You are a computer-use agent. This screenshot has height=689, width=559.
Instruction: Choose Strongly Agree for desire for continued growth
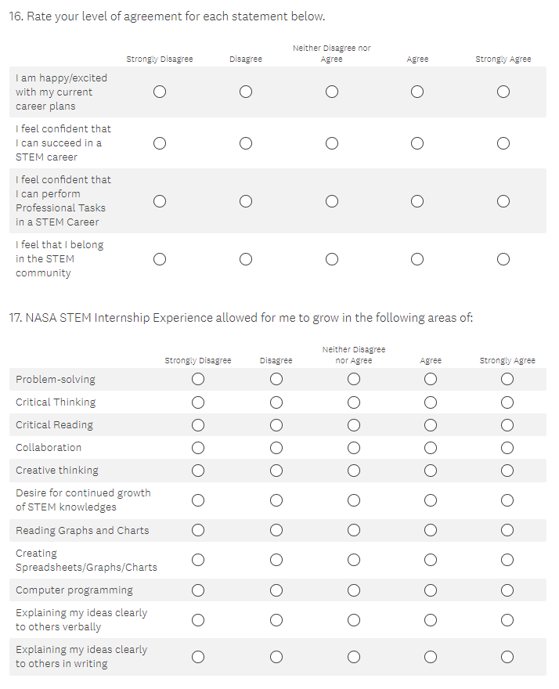[507, 500]
